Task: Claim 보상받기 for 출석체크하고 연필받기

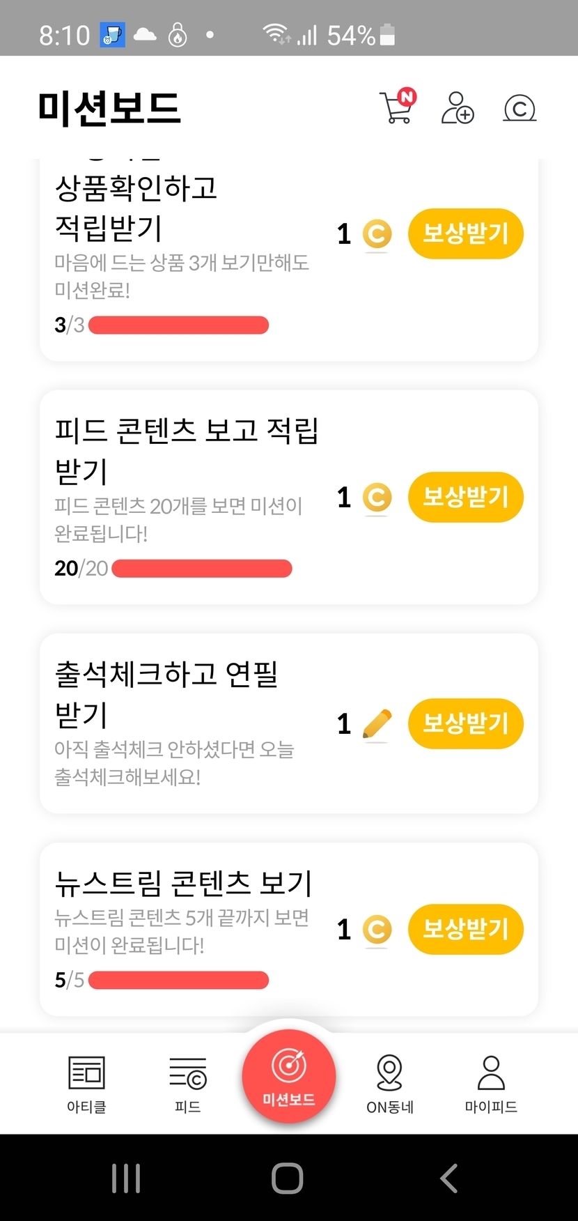Action: click(x=465, y=723)
